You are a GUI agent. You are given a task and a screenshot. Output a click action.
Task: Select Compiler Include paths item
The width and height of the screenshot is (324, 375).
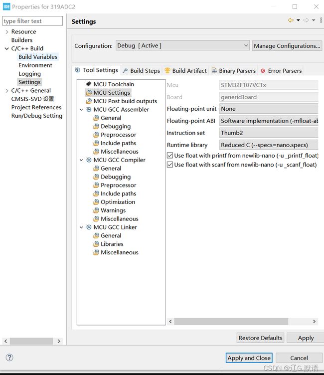[x=118, y=193]
